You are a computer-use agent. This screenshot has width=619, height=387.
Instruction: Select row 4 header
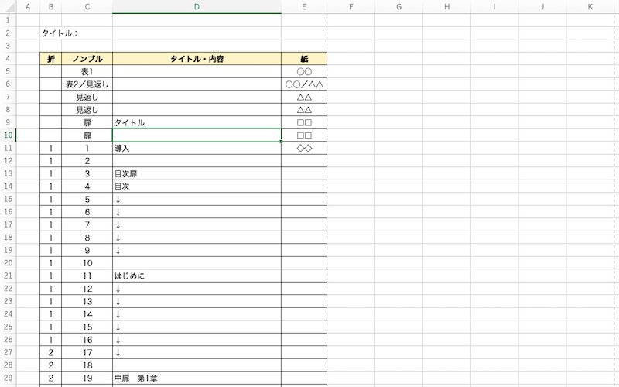pos(8,59)
